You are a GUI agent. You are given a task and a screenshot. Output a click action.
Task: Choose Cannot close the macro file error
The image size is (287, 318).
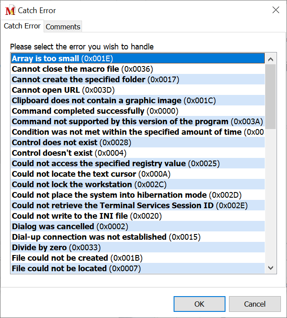coord(82,69)
